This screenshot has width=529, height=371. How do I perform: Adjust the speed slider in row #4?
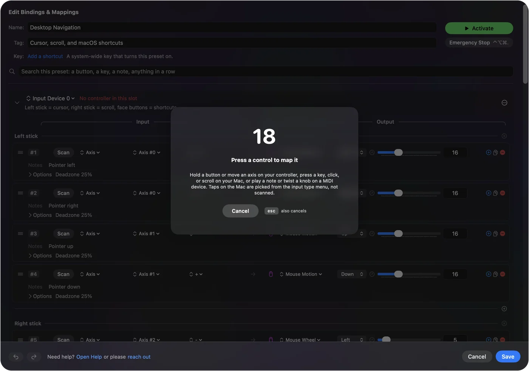coord(409,274)
